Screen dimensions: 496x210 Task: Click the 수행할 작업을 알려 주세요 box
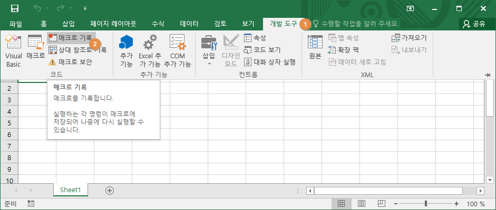pos(356,24)
